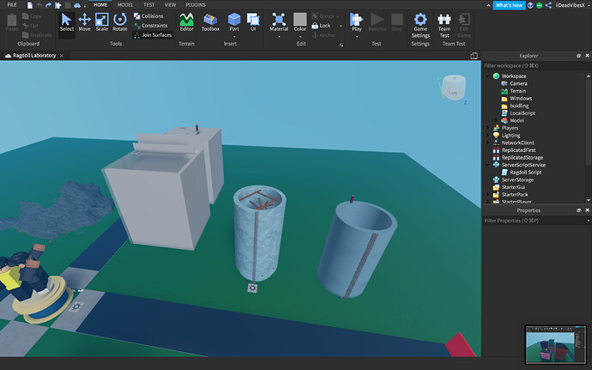Insert a new Part

point(233,22)
